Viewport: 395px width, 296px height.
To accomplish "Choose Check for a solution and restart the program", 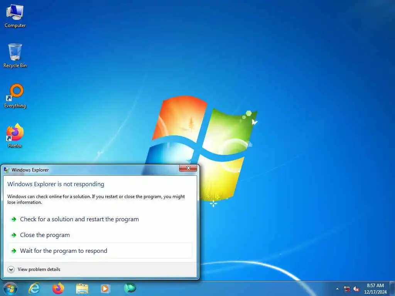I will point(100,219).
